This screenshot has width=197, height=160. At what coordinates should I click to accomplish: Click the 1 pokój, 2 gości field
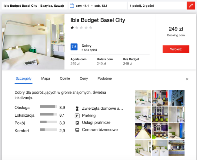pos(157,6)
